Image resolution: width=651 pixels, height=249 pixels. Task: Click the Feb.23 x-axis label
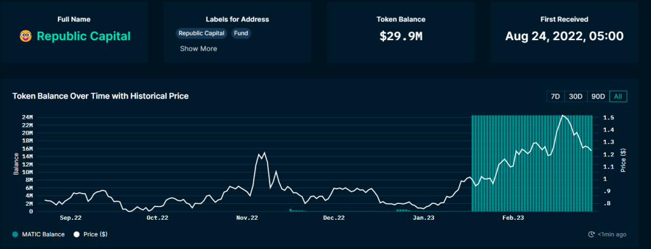[x=514, y=217]
